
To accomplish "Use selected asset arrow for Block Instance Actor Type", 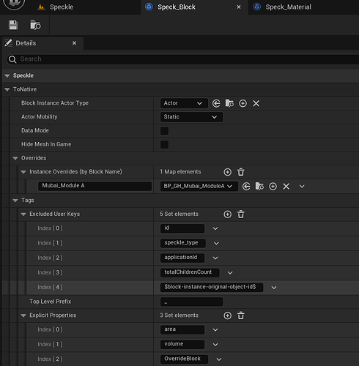I will pos(216,103).
